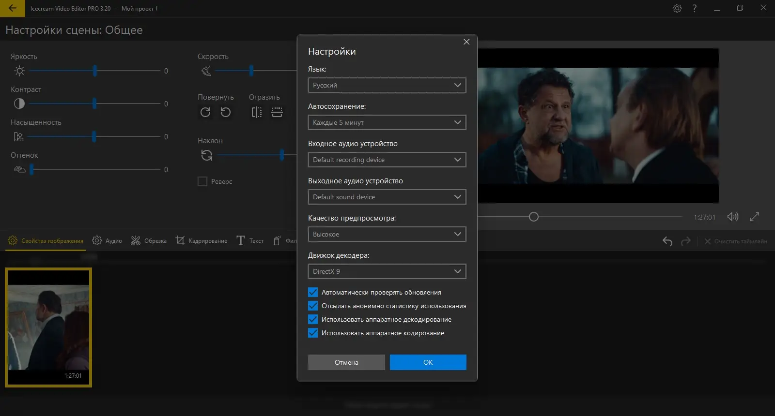Open the Язык language dropdown

pos(387,85)
